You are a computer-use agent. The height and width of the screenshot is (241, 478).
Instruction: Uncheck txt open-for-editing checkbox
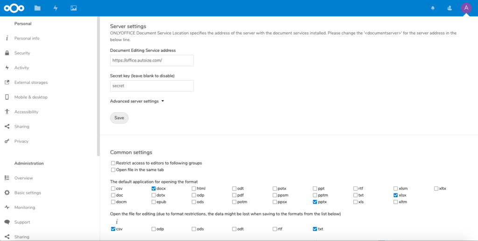click(x=315, y=229)
